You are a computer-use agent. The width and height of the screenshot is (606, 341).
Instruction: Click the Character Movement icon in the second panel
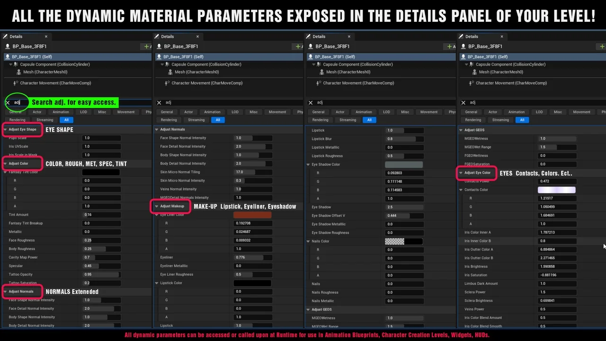[x=167, y=83]
